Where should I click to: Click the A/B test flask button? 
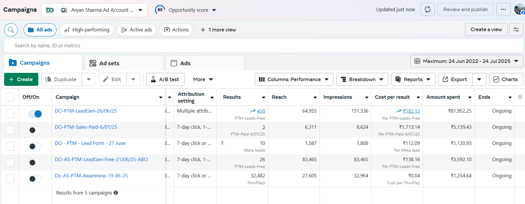pyautogui.click(x=165, y=80)
